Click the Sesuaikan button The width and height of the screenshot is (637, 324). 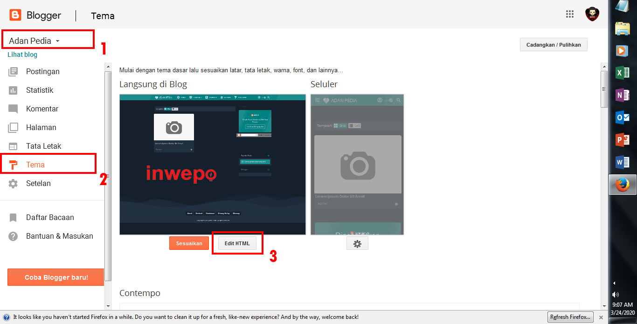click(189, 243)
